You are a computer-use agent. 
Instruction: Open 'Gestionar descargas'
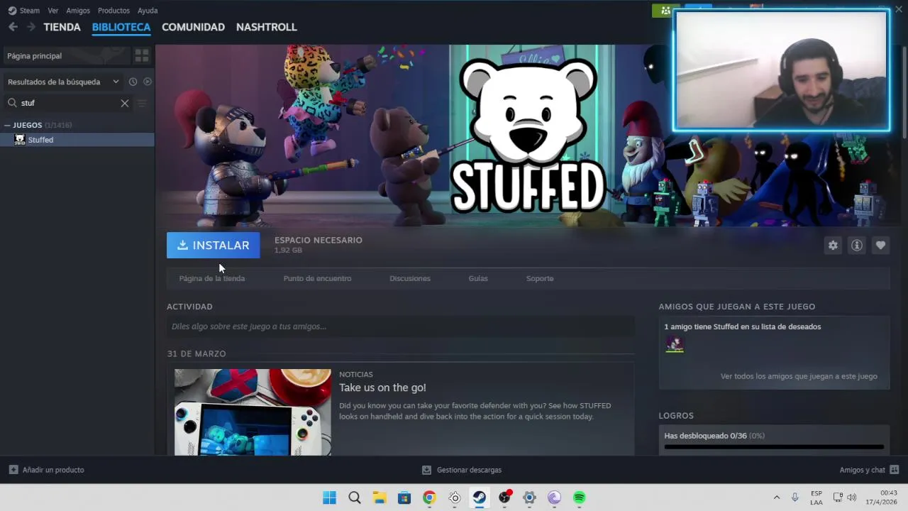(469, 470)
